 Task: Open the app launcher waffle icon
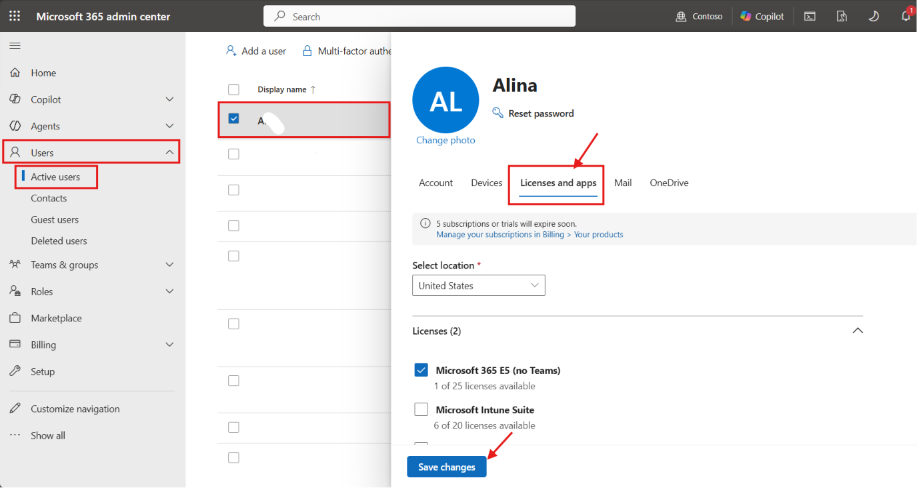tap(15, 16)
